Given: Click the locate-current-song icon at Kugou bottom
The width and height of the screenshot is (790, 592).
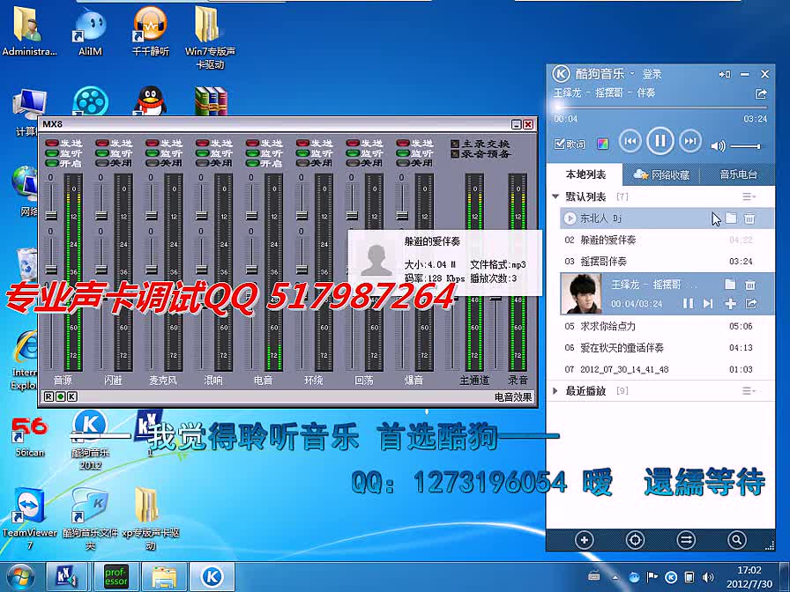Looking at the screenshot, I should (x=635, y=539).
